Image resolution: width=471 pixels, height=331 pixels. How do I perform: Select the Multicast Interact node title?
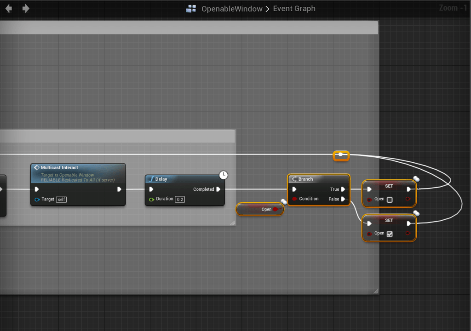pos(59,168)
